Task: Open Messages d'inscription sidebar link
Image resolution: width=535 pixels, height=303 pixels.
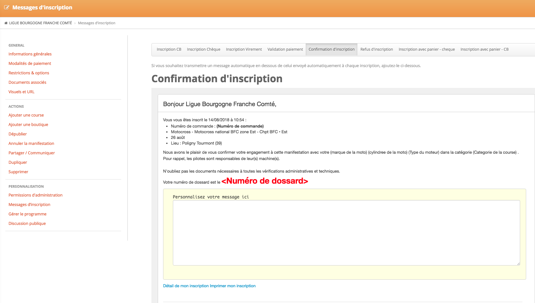Action: tap(29, 204)
